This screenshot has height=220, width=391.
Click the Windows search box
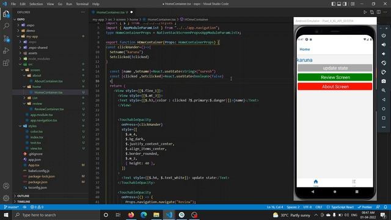pos(56,215)
